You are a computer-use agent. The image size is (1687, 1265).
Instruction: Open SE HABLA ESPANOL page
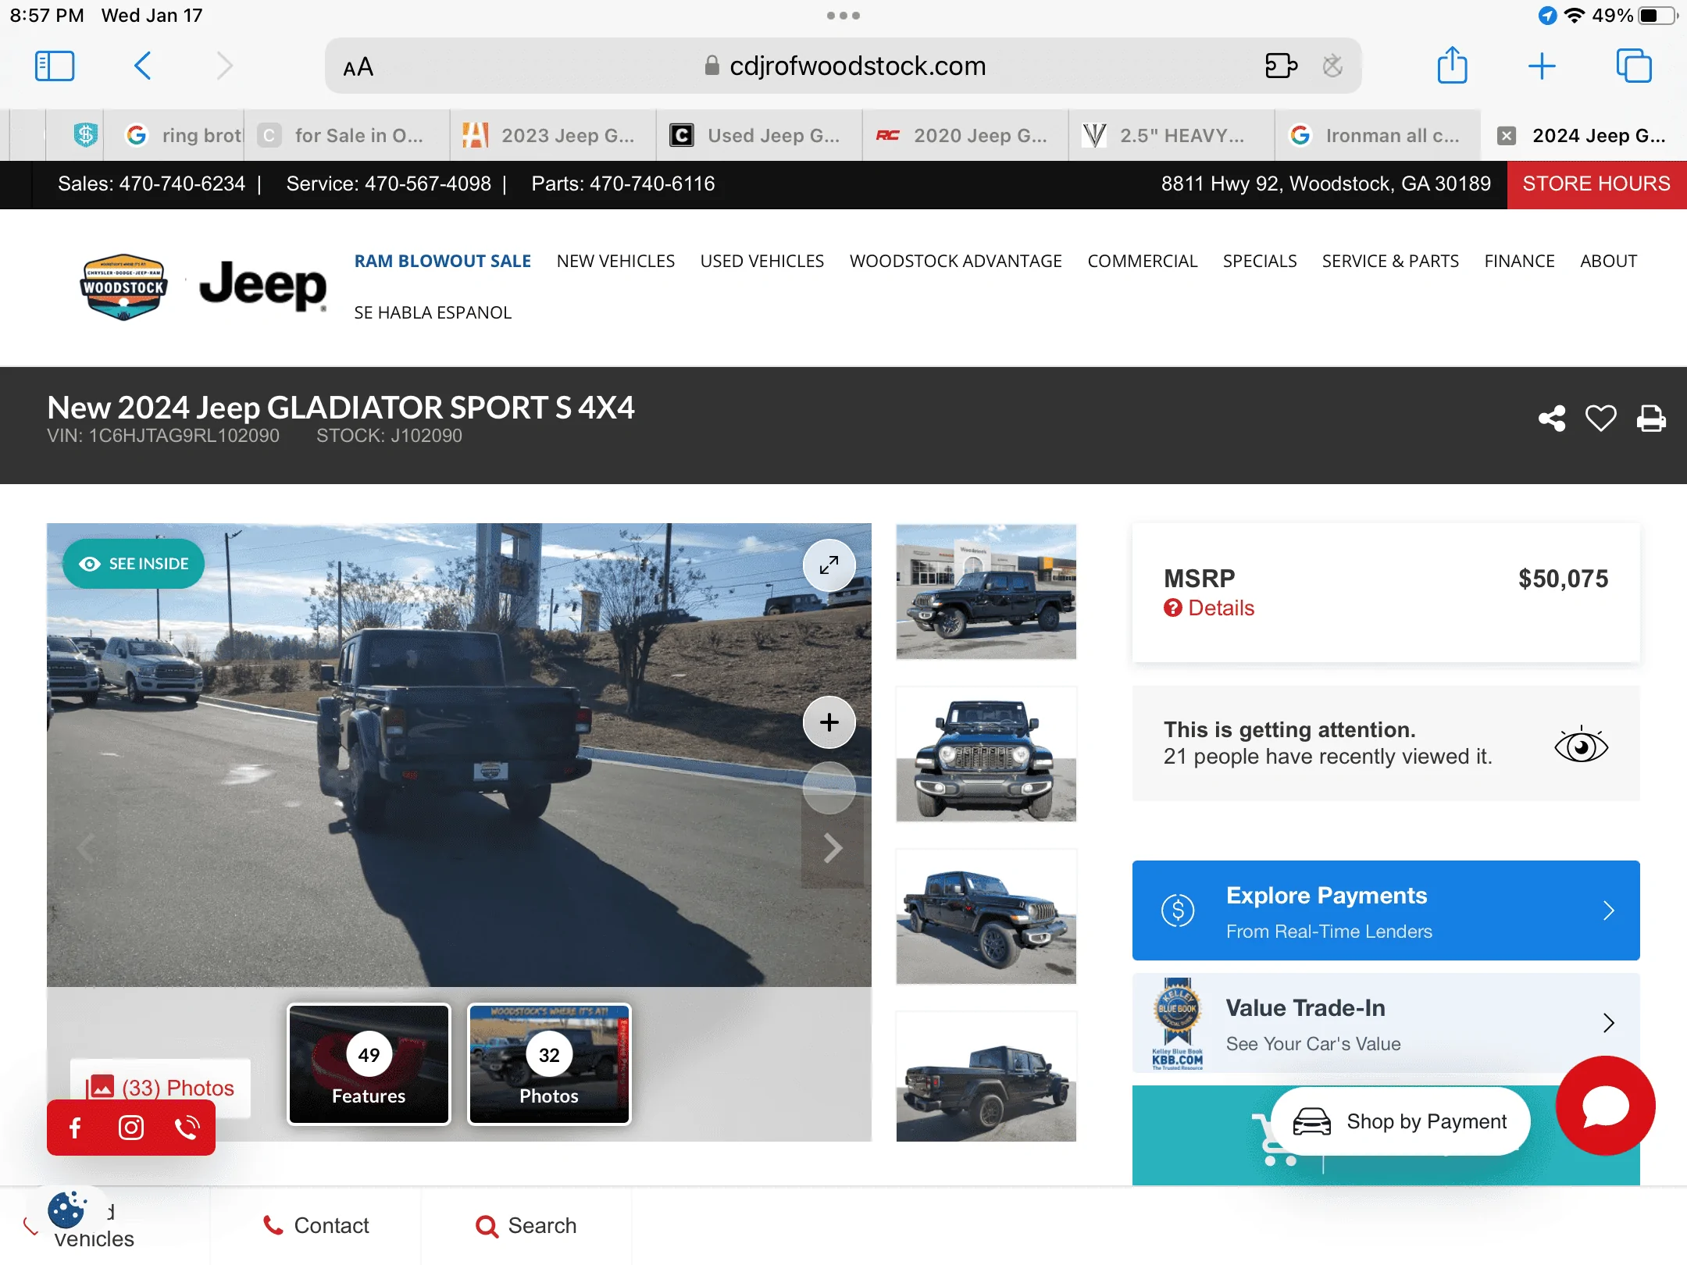click(433, 312)
